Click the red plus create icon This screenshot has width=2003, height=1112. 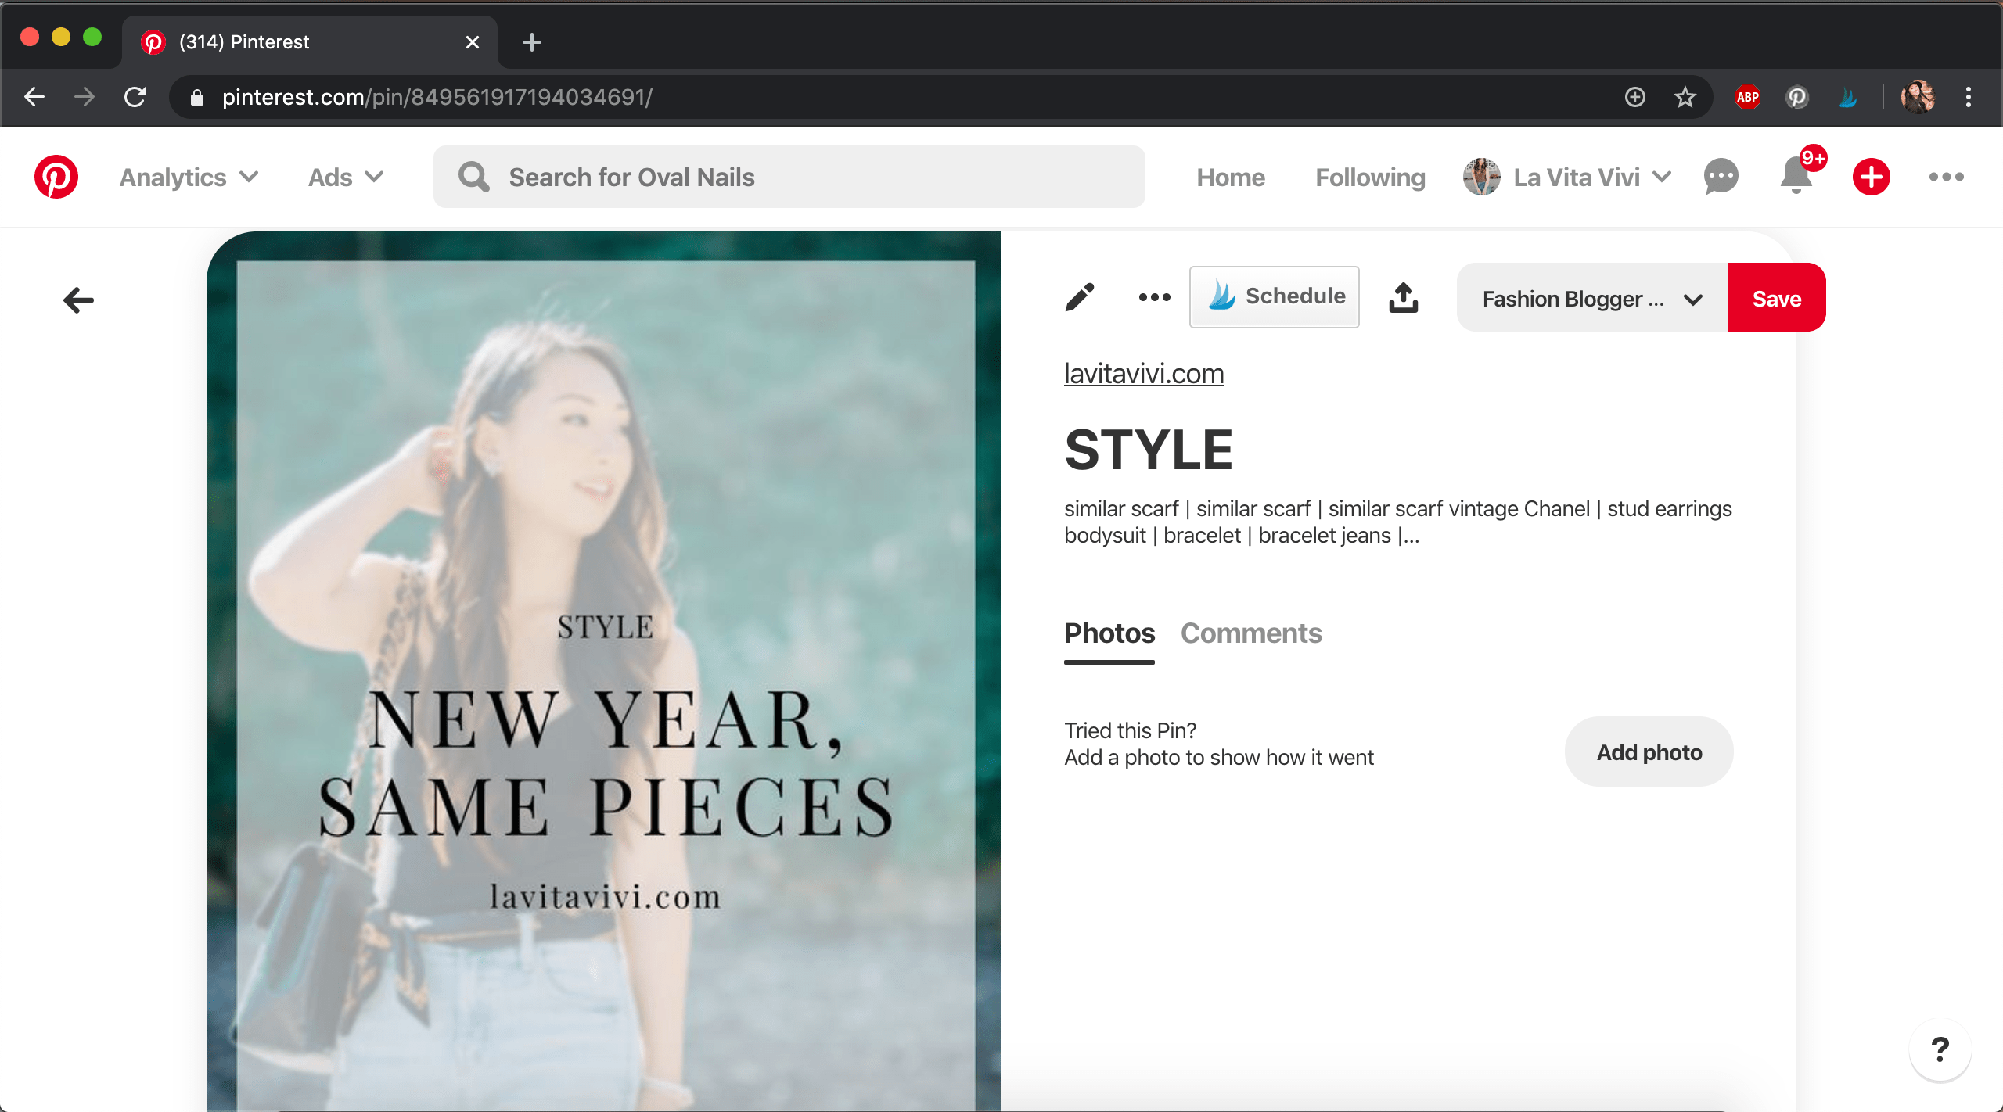1871,177
